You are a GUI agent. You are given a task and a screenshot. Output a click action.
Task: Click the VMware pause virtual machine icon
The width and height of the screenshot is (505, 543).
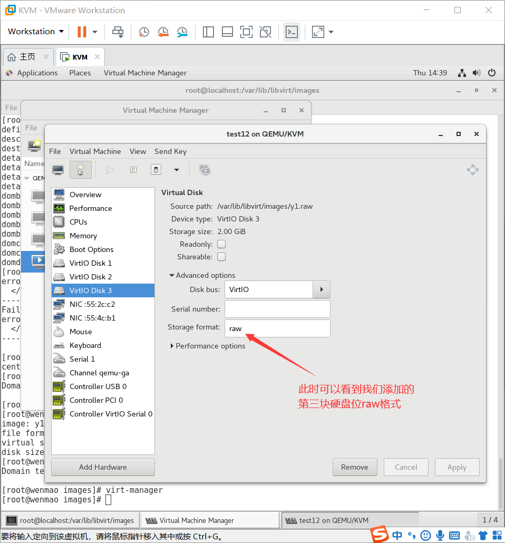82,32
